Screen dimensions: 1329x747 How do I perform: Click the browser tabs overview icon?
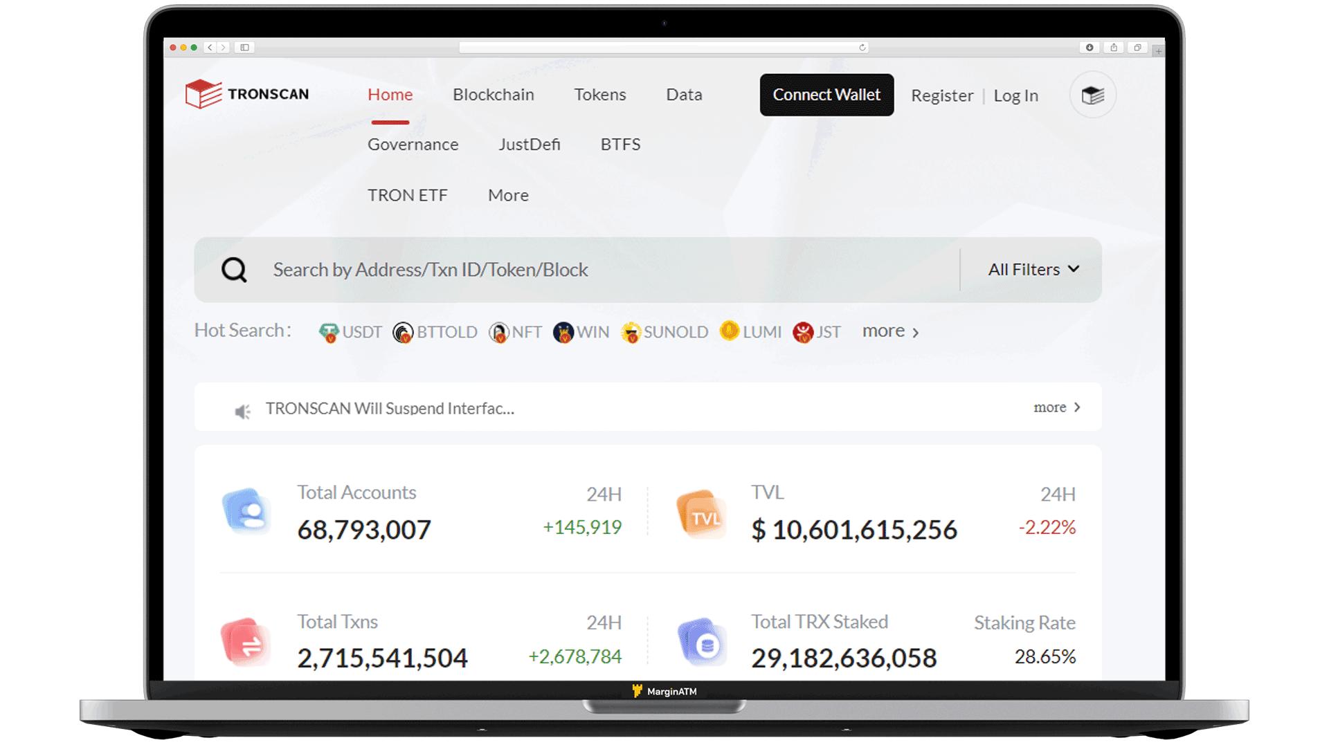1137,48
